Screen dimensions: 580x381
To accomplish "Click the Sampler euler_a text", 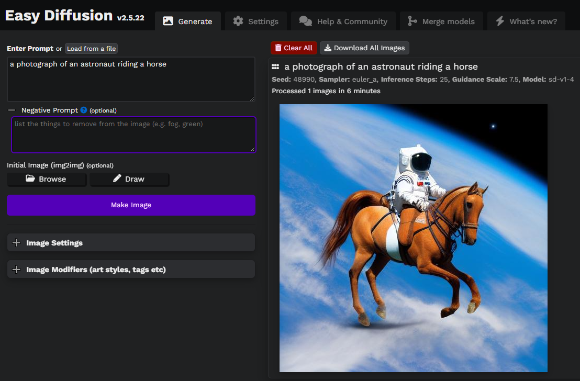I will point(348,80).
